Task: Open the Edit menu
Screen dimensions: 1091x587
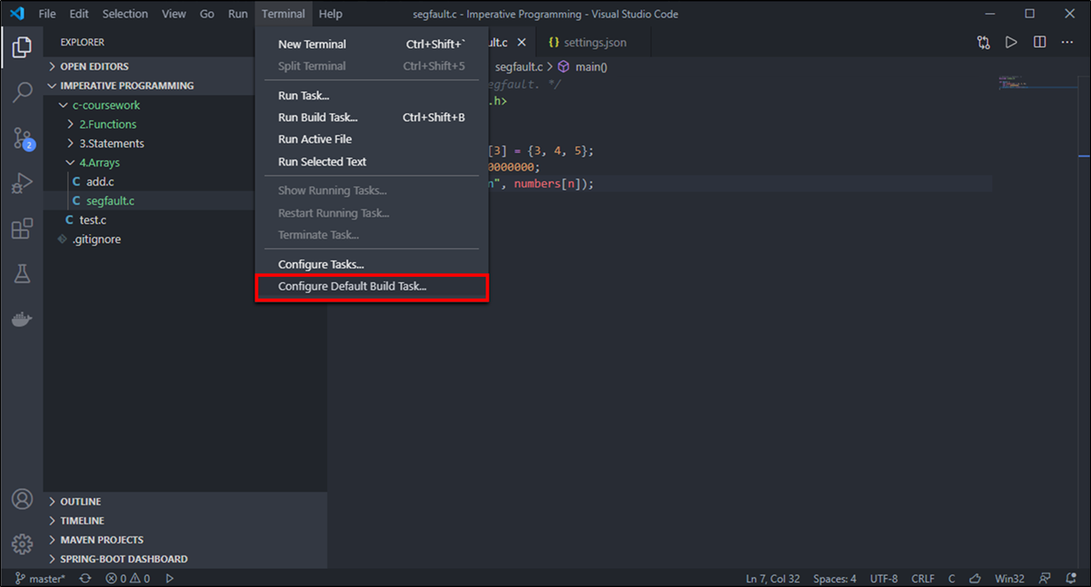Action: (78, 14)
